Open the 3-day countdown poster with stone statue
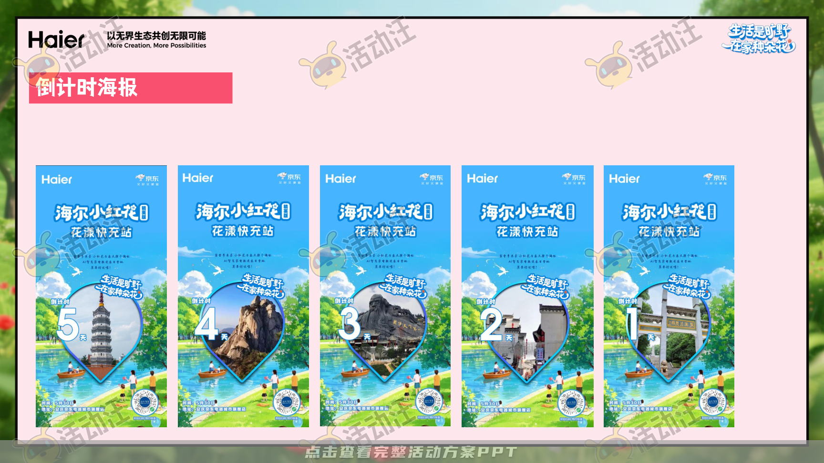The width and height of the screenshot is (824, 463). pyautogui.click(x=385, y=296)
